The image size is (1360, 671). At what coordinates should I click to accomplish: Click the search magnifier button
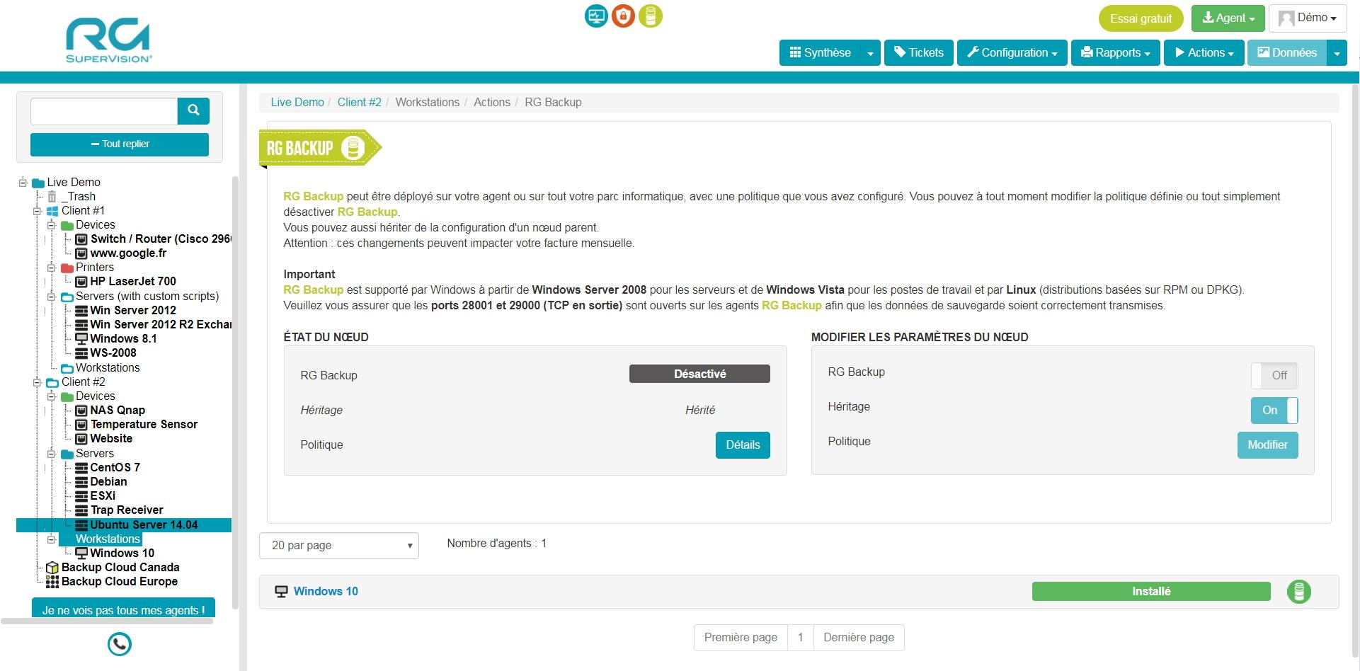tap(193, 110)
